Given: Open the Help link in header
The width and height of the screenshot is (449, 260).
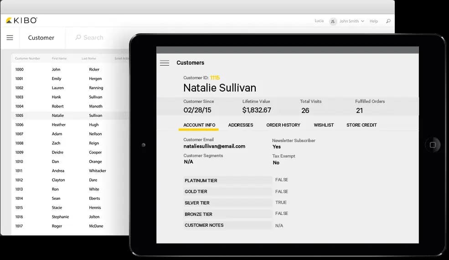Looking at the screenshot, I should coord(373,21).
